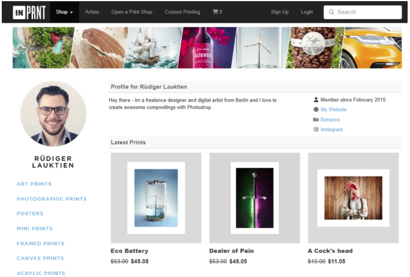This screenshot has height=277, width=410.
Task: Click the search magnifier icon
Action: pyautogui.click(x=331, y=12)
